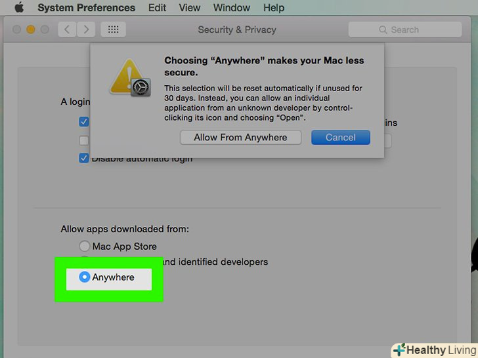Screen dimensions: 478x358
Task: Select the Mac App Store radio button
Action: coord(85,246)
